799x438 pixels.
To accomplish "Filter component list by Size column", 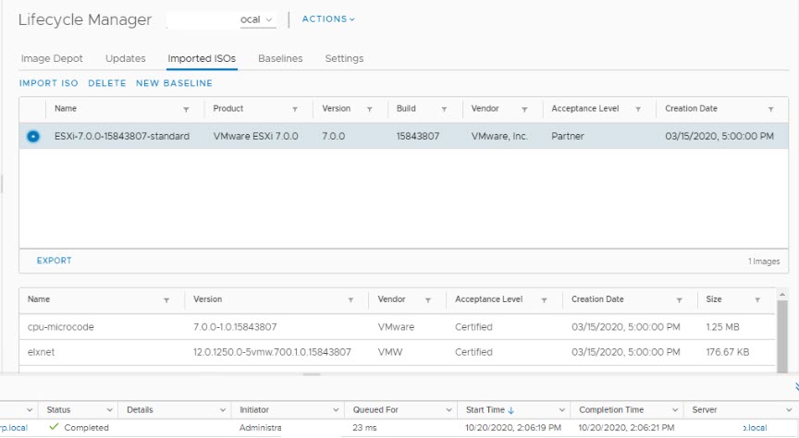I will click(x=757, y=300).
